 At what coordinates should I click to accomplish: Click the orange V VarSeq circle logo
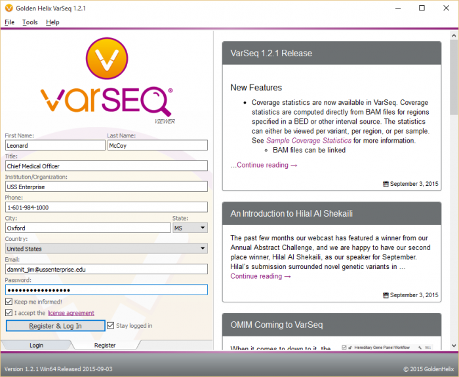[x=107, y=58]
